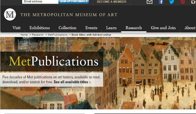
Task: Click the Email address input field
Action: 40,2
